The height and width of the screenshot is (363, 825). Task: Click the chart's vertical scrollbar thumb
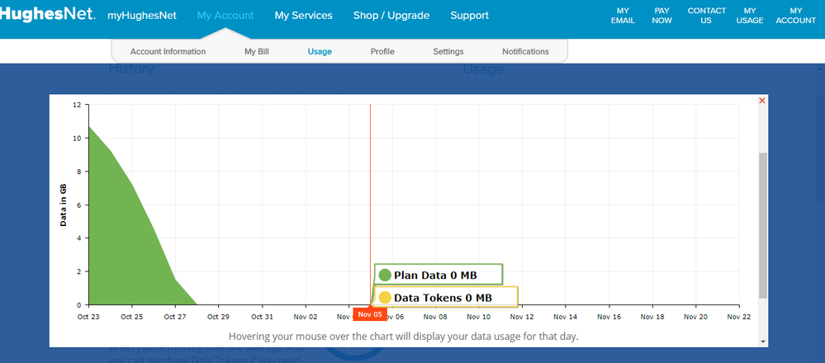(763, 224)
